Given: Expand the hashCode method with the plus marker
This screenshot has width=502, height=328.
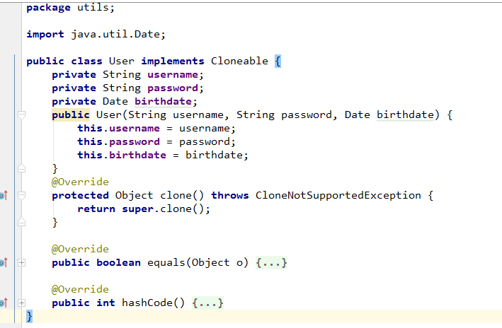Looking at the screenshot, I should [21, 303].
